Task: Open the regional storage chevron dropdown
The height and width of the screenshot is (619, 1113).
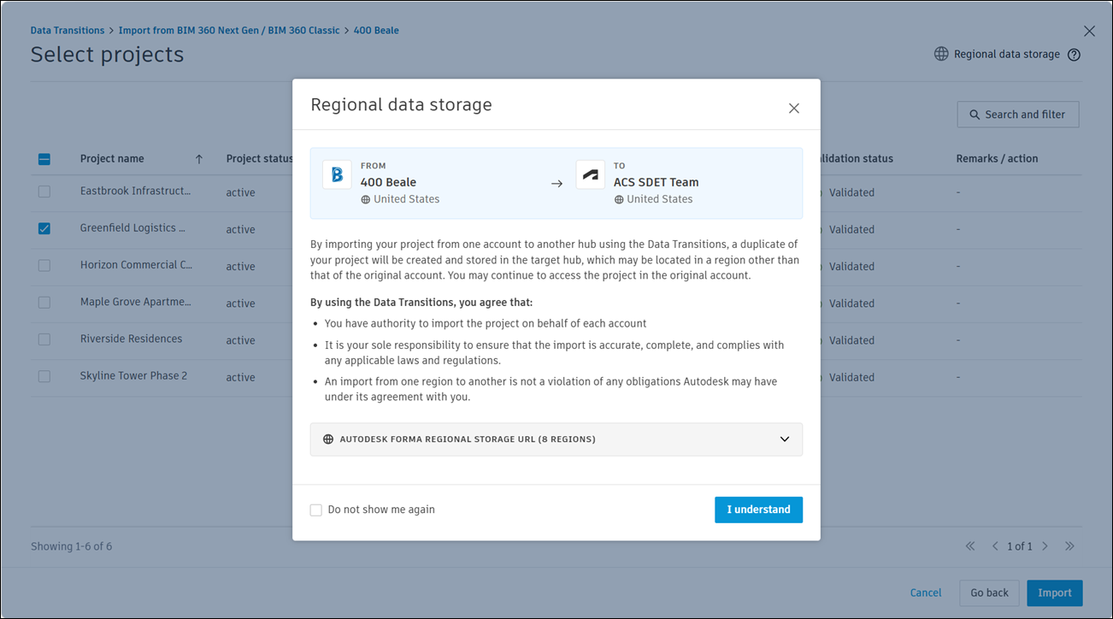Action: [x=785, y=439]
